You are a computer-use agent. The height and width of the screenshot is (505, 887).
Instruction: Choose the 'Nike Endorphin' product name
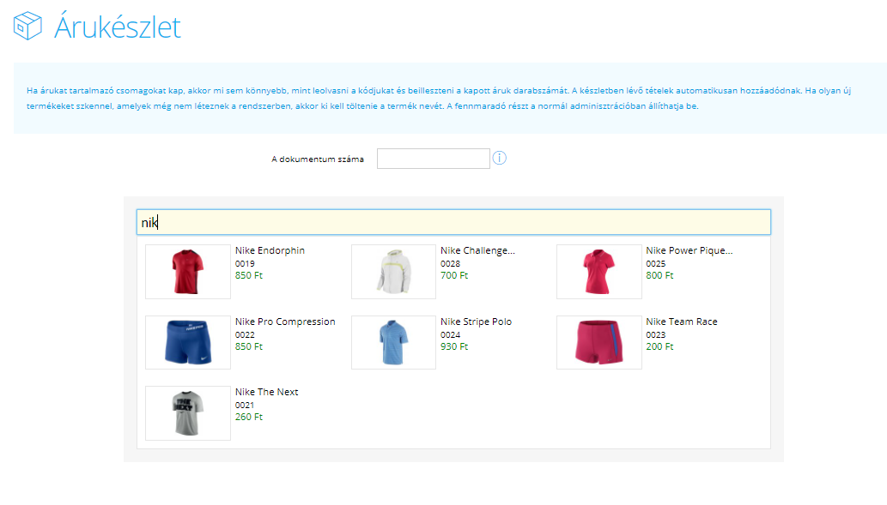(x=270, y=250)
